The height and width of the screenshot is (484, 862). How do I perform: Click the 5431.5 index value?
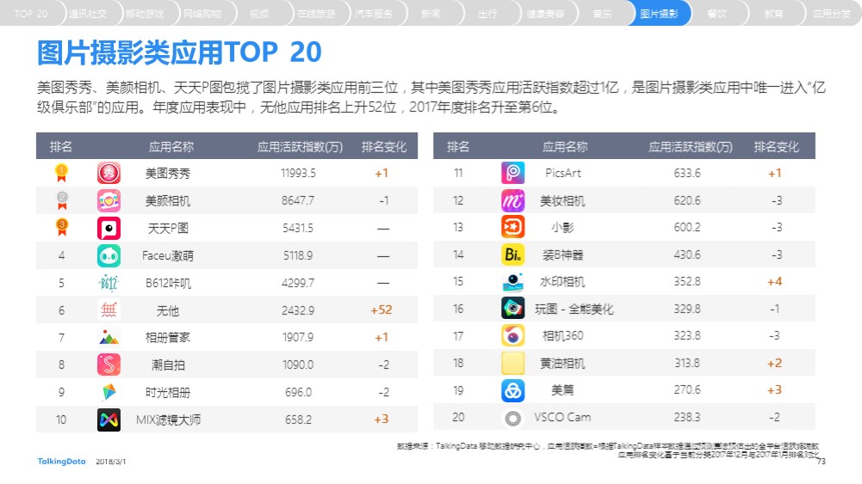coord(298,229)
